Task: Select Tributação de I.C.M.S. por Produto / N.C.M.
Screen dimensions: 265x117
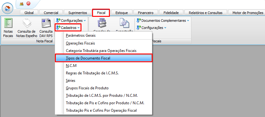Action: pos(104,96)
